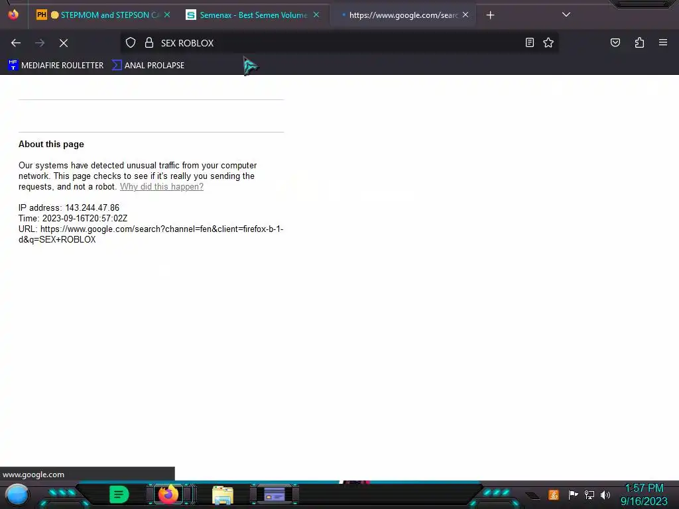Open the extensions puzzle icon
The height and width of the screenshot is (509, 679).
[639, 42]
